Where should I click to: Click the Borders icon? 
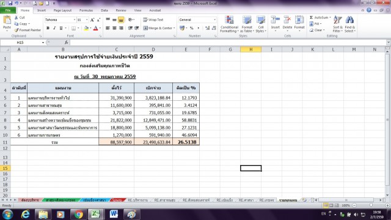pyautogui.click(x=73, y=28)
